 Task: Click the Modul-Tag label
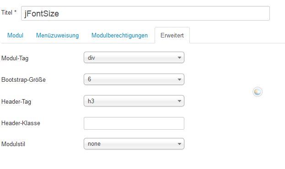(x=15, y=58)
